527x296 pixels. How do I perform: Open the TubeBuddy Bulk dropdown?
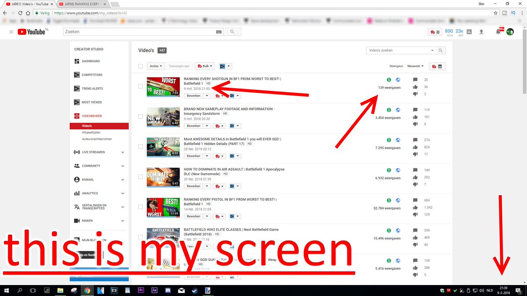[205, 66]
